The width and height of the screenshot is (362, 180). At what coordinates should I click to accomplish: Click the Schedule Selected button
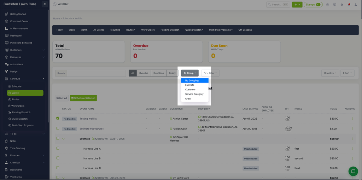[x=83, y=98]
